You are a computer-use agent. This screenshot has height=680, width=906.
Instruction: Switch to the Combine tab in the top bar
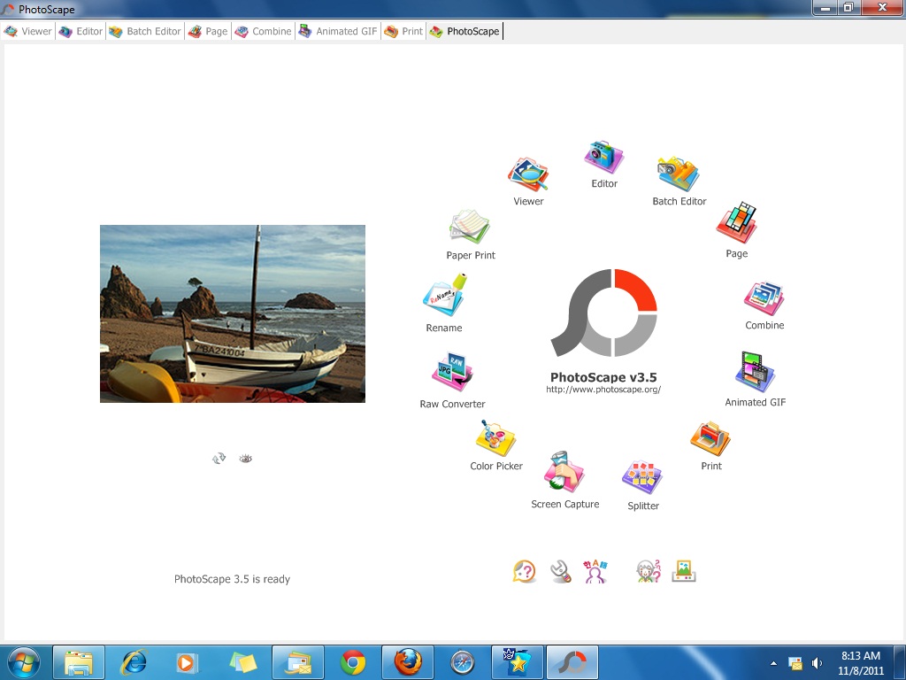(263, 31)
